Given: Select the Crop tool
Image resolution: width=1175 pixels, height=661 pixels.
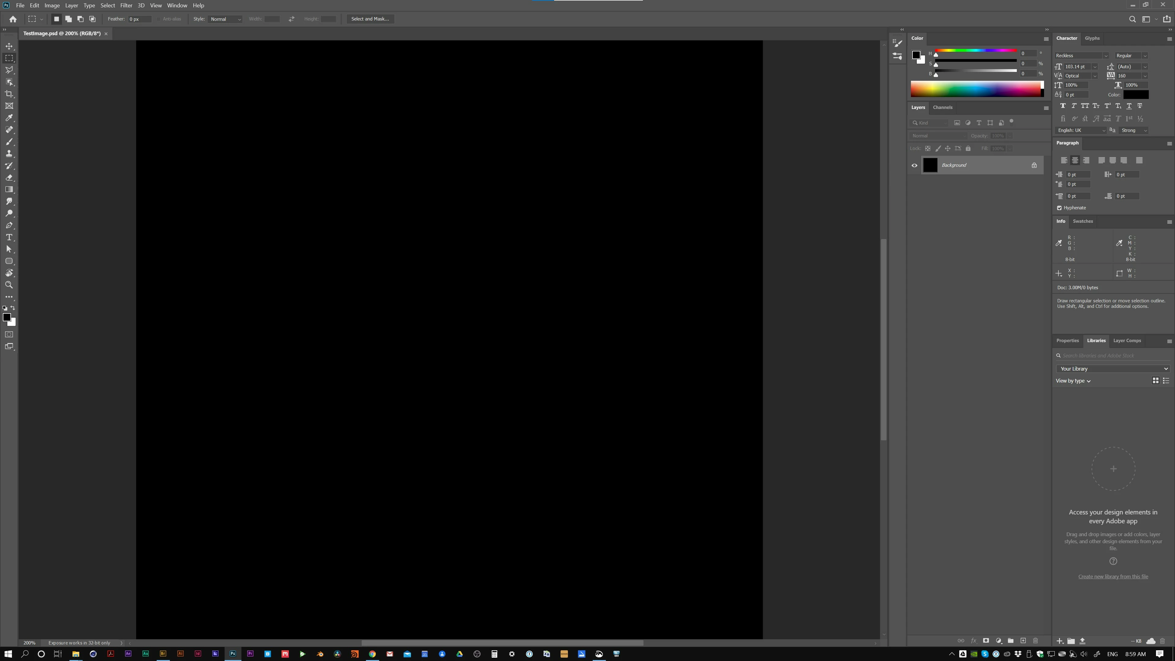Looking at the screenshot, I should click(x=9, y=94).
